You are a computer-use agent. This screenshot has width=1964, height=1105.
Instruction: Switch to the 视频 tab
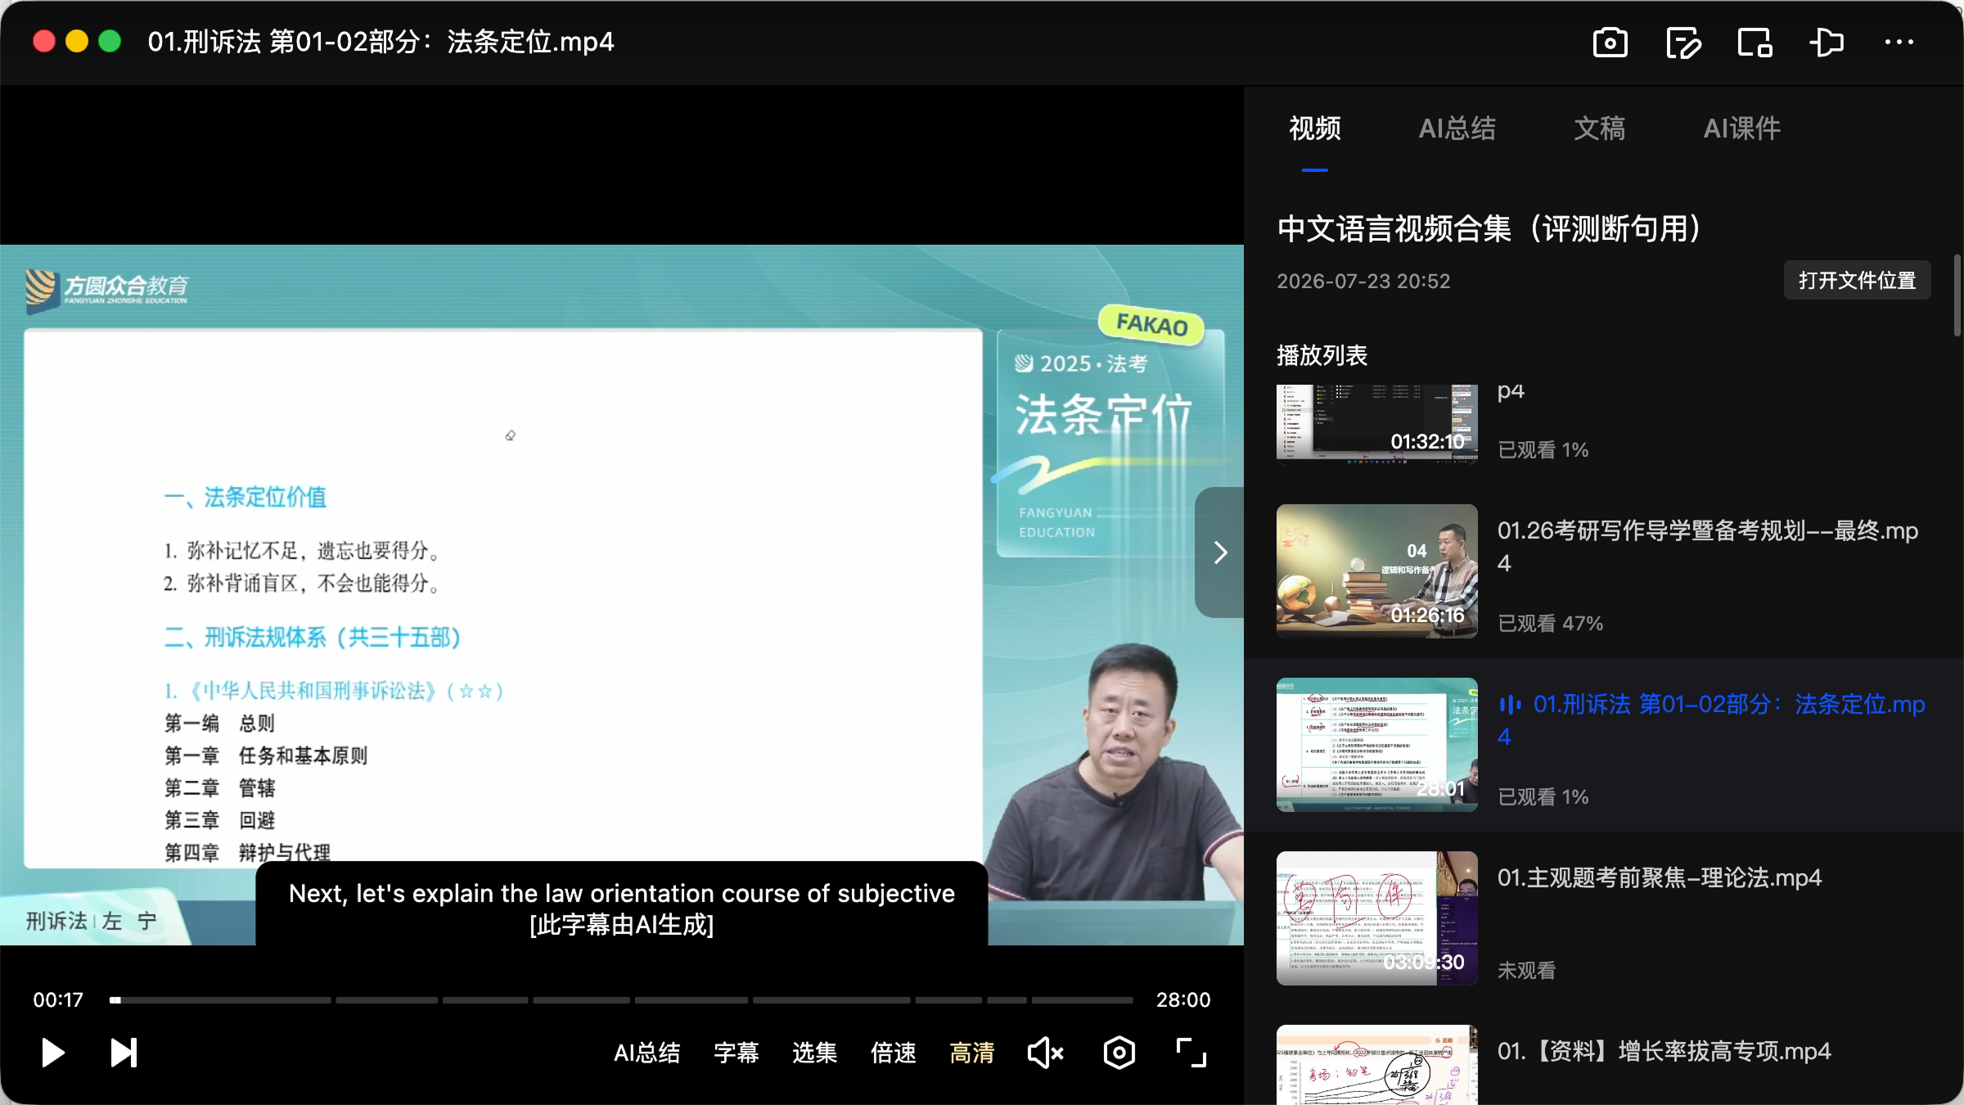pos(1314,129)
